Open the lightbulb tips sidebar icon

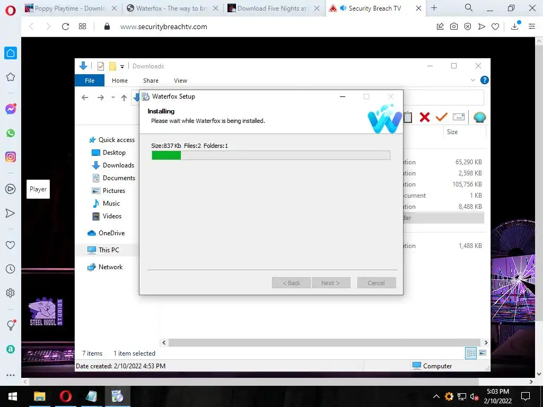tap(11, 325)
